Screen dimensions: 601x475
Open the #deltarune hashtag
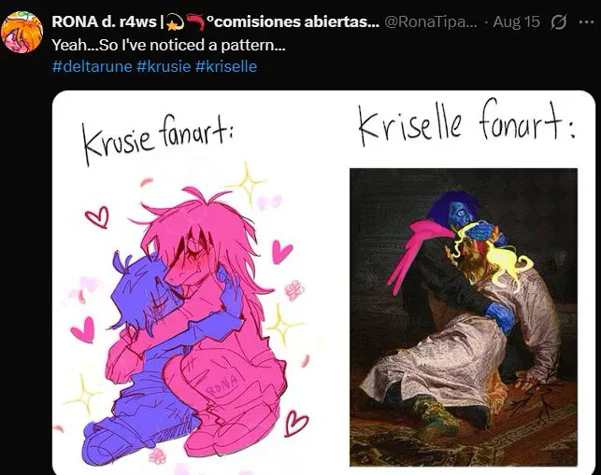pos(92,66)
